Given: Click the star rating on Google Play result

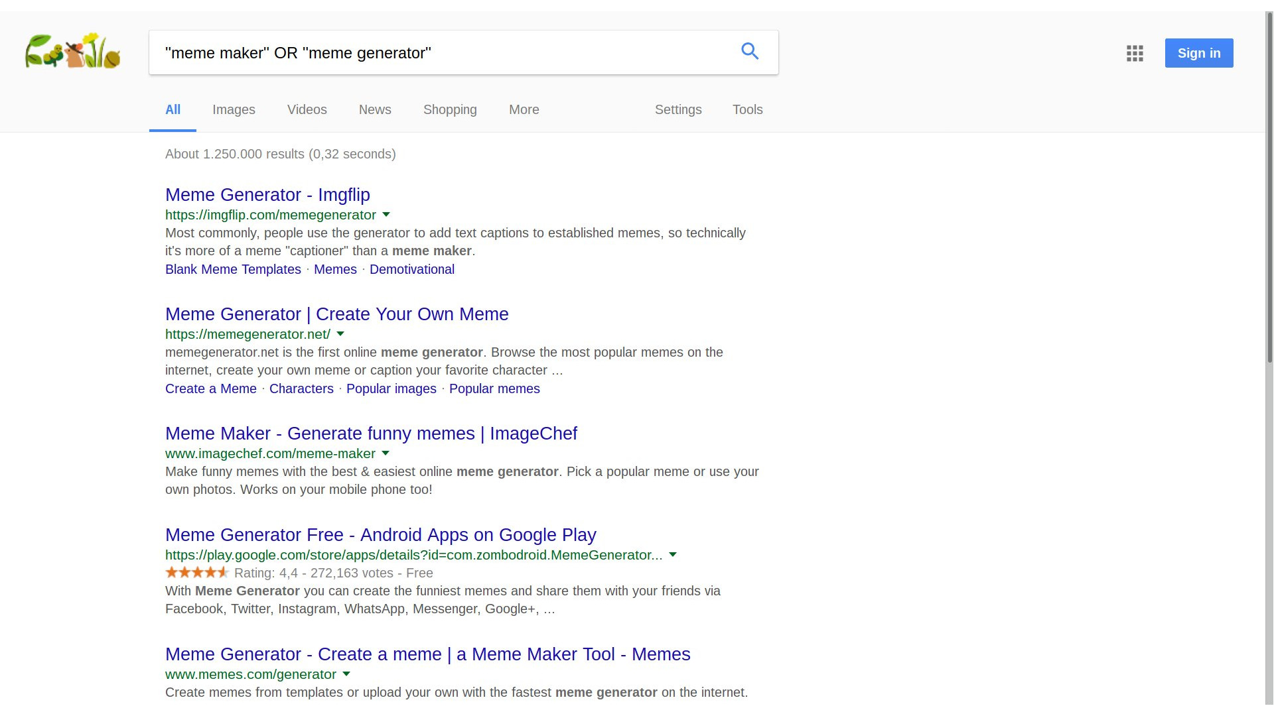Looking at the screenshot, I should [197, 572].
